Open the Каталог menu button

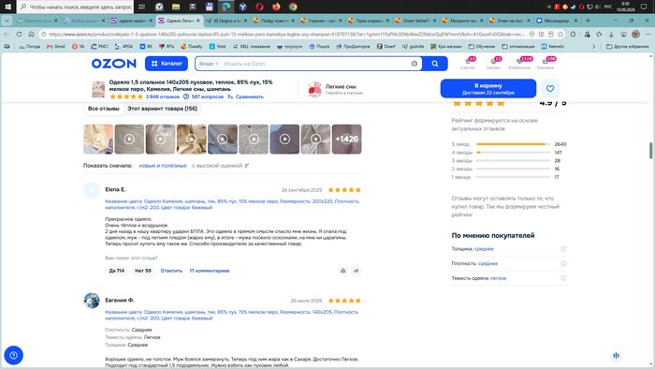(x=167, y=64)
